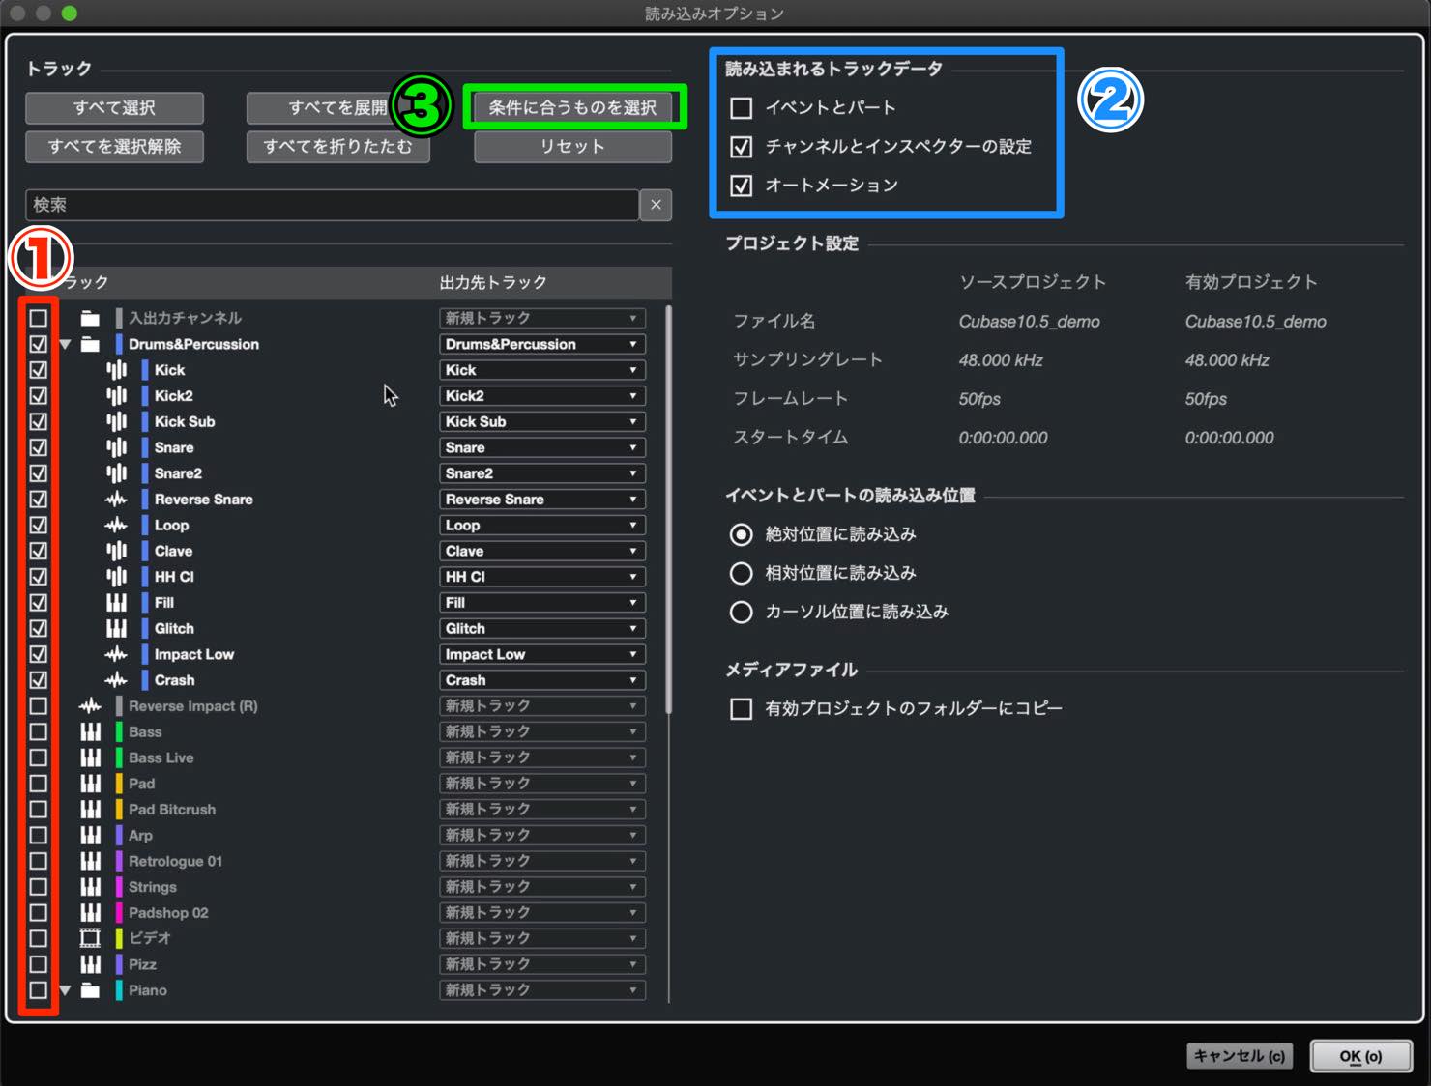Click the Arp track keyboard icon

[90, 835]
